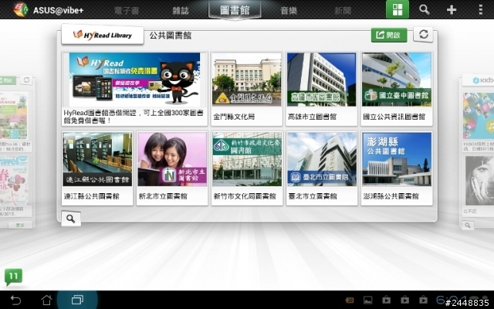Image resolution: width=494 pixels, height=309 pixels.
Task: Search within the library panel magnifier
Action: [71, 219]
